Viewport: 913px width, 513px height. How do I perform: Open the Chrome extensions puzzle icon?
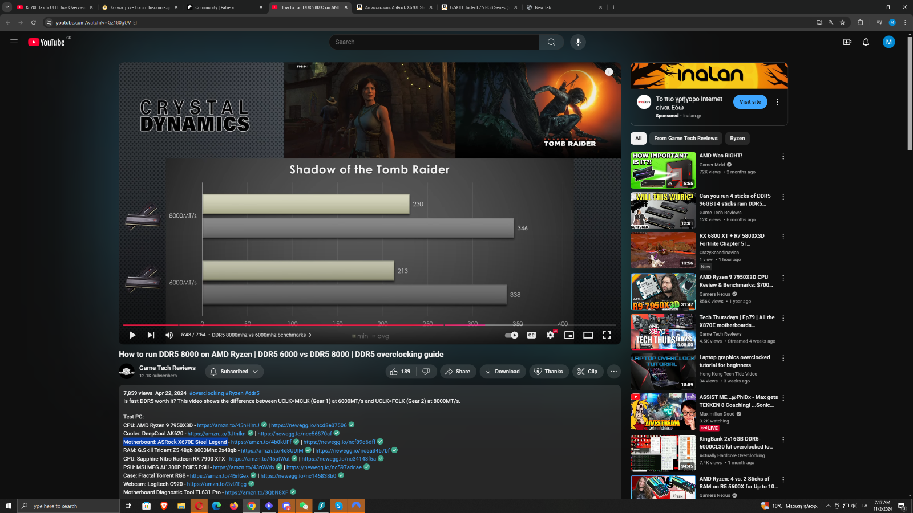[861, 22]
